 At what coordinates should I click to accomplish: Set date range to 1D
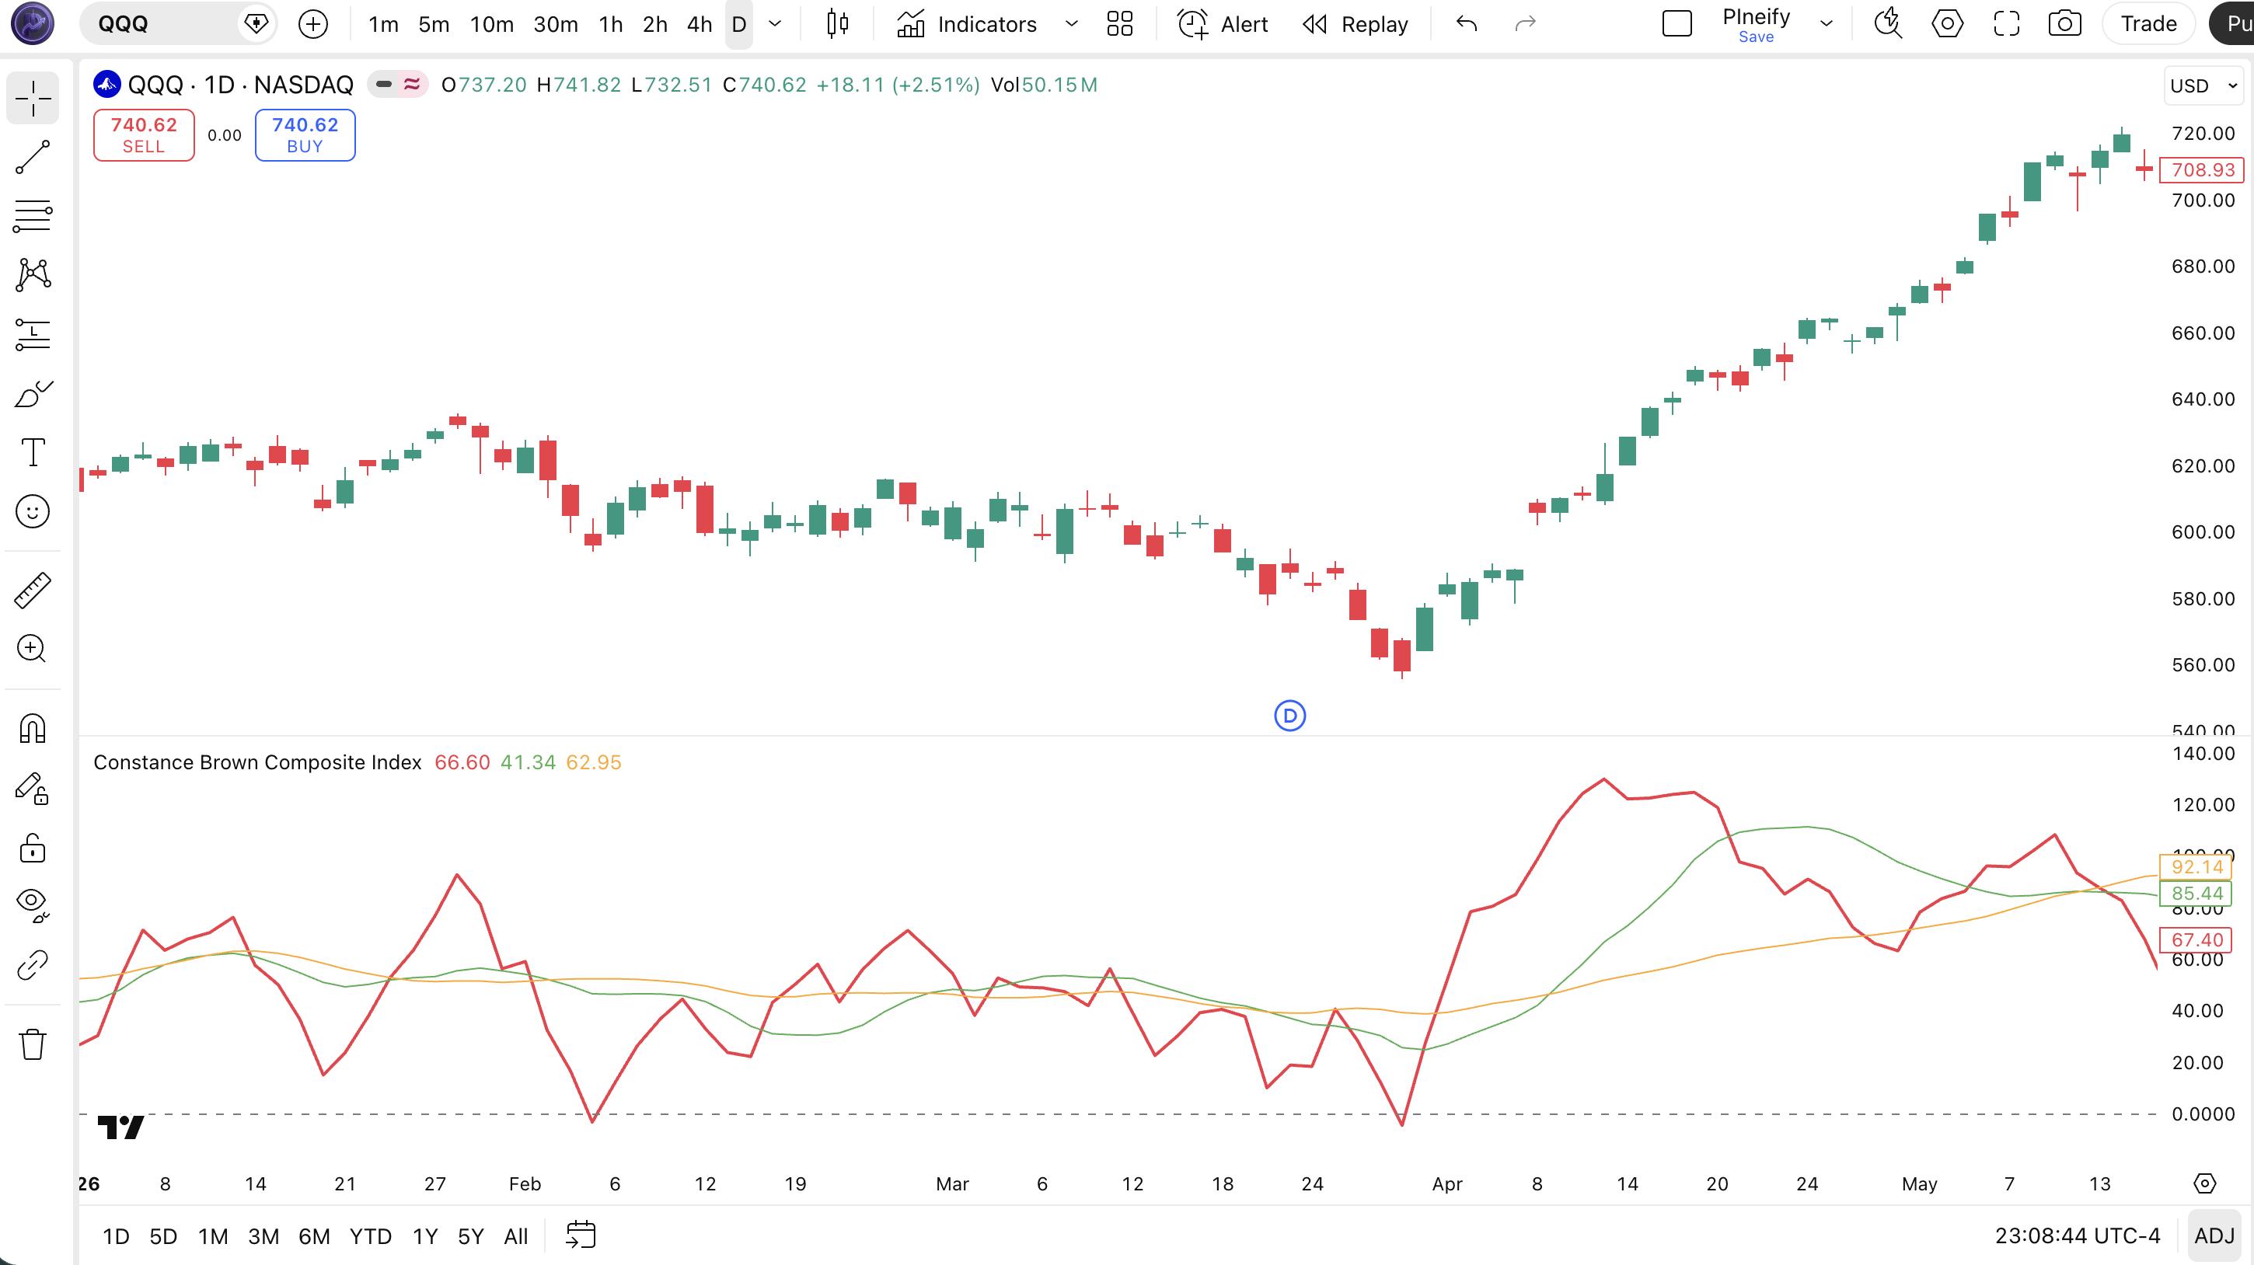[x=116, y=1235]
